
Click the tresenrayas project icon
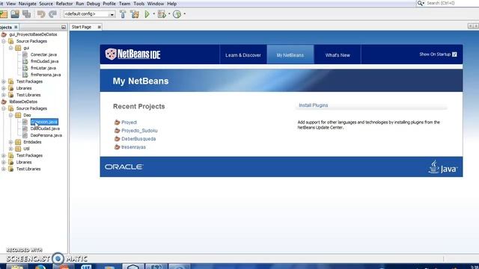117,147
